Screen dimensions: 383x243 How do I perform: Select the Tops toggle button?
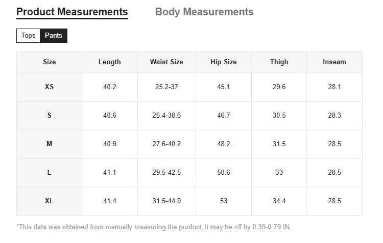point(29,36)
